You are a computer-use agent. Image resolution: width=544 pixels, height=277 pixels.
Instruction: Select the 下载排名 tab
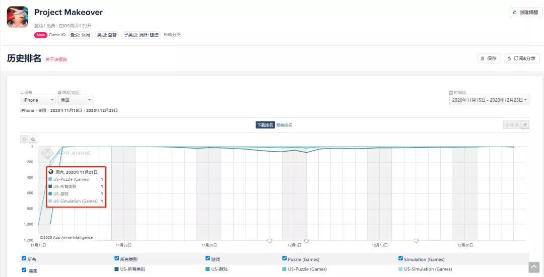click(x=265, y=125)
